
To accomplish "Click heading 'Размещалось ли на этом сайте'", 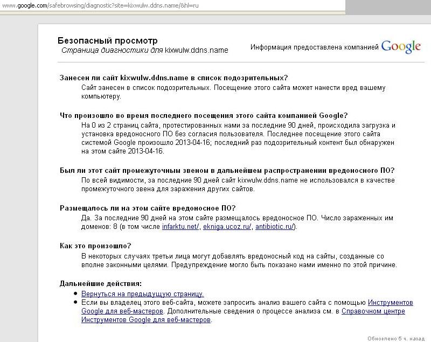I will coord(148,208).
